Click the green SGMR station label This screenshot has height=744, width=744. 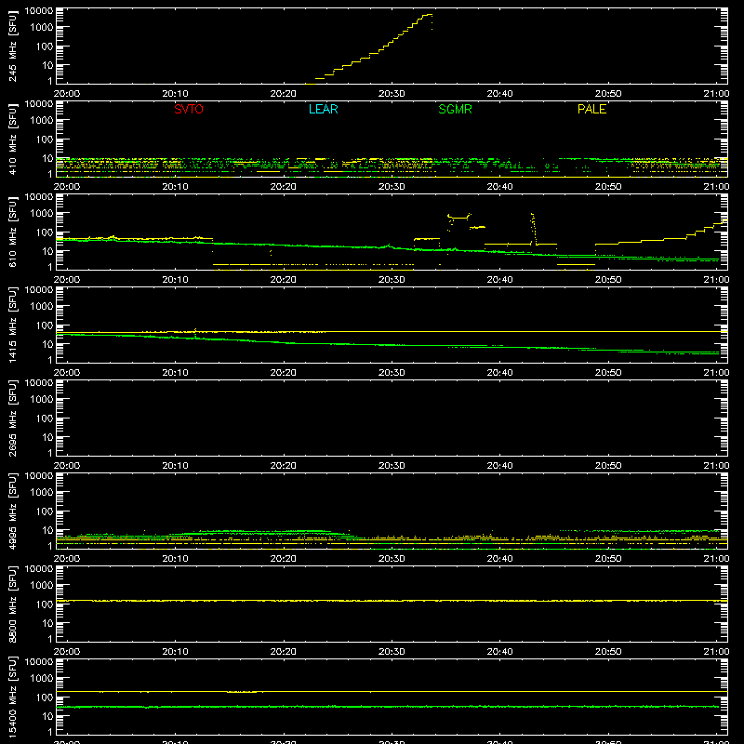(455, 109)
